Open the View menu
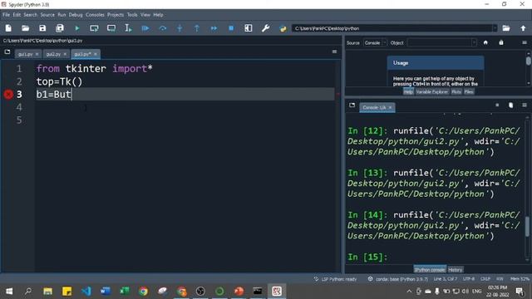This screenshot has width=532, height=299. (145, 15)
